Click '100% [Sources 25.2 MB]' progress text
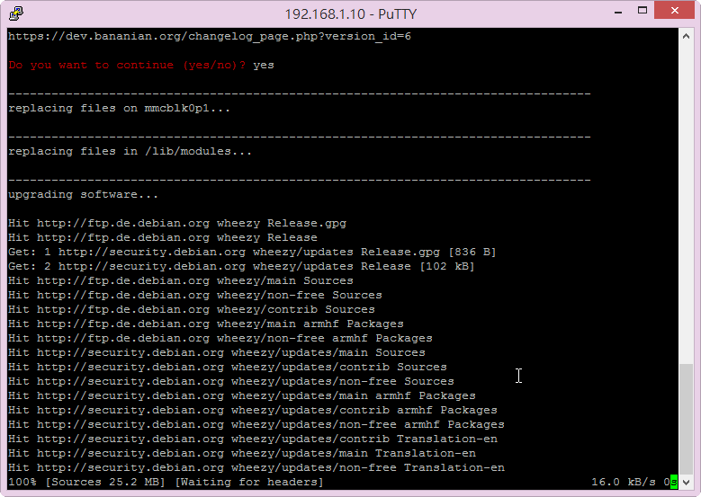Image resolution: width=701 pixels, height=497 pixels. [86, 482]
